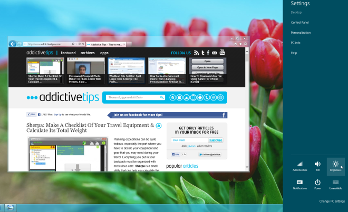
Task: Filter by the Windows Phone tiles icon
Action: pyautogui.click(x=214, y=97)
